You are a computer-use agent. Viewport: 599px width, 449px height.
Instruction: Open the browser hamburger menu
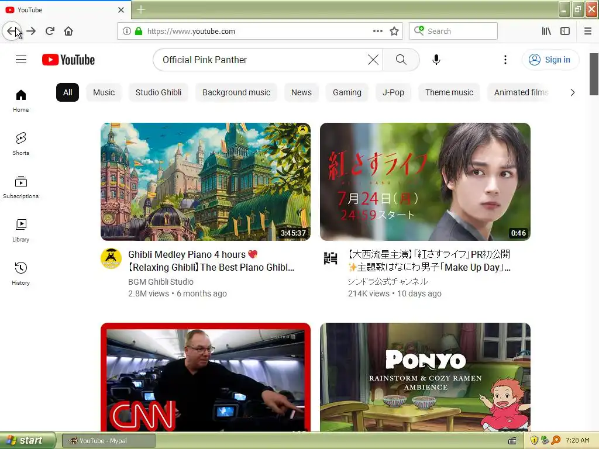(x=588, y=31)
